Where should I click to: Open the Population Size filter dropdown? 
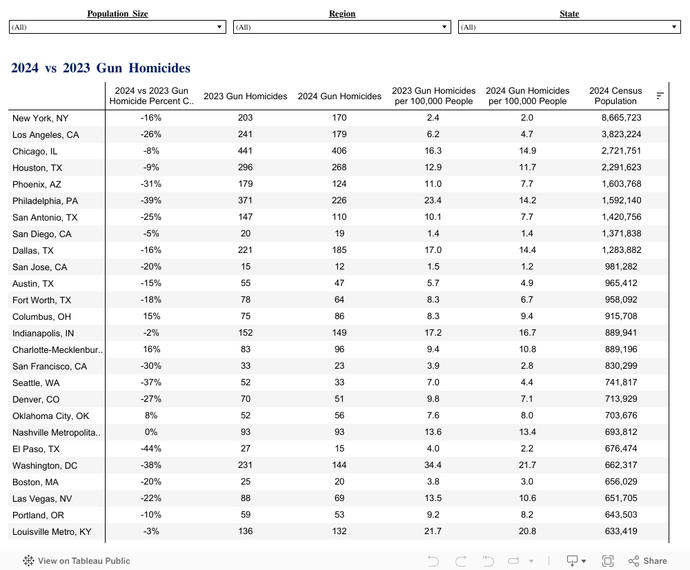[x=117, y=27]
